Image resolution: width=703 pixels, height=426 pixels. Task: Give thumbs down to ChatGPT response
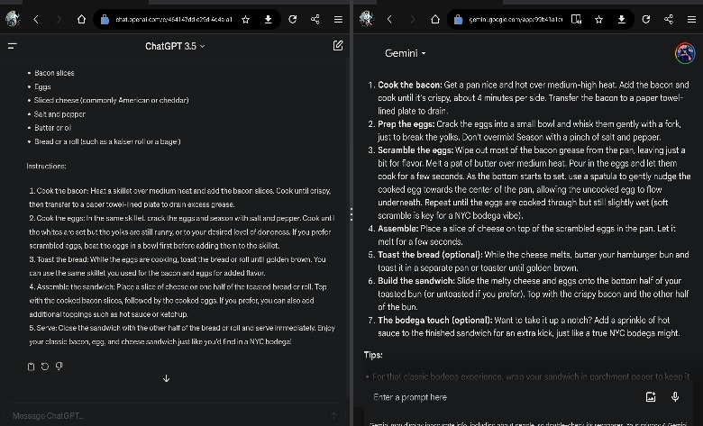click(59, 366)
